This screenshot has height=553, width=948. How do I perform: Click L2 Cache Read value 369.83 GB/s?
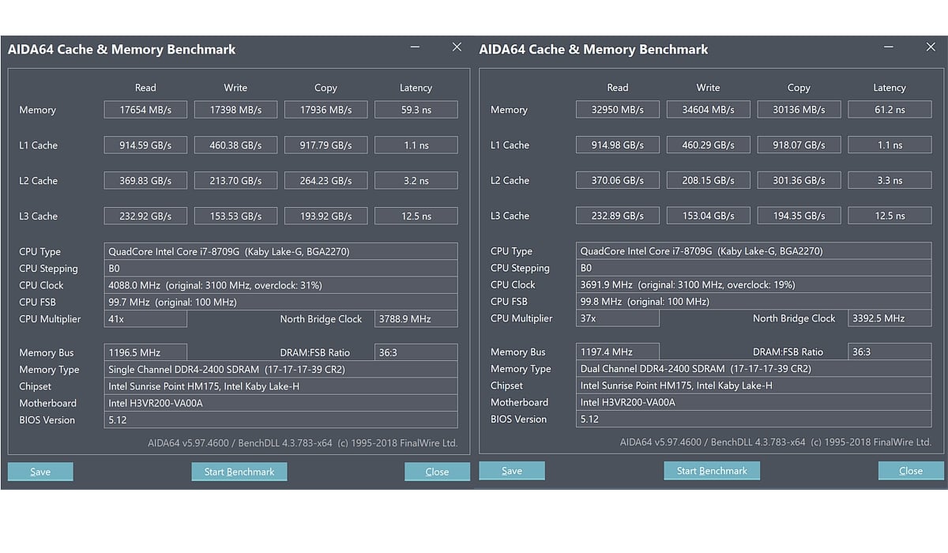coord(145,181)
